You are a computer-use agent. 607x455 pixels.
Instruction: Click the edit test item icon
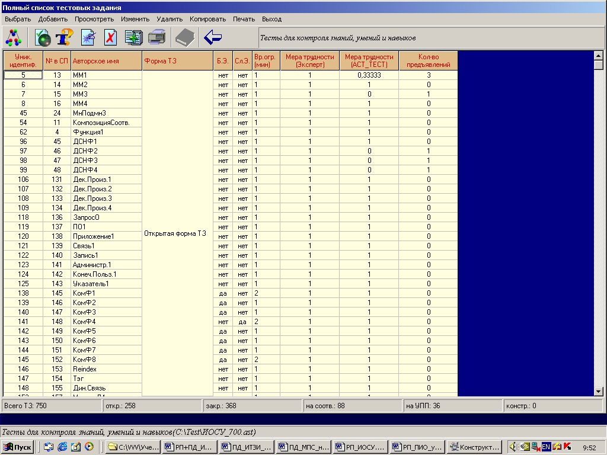click(88, 37)
